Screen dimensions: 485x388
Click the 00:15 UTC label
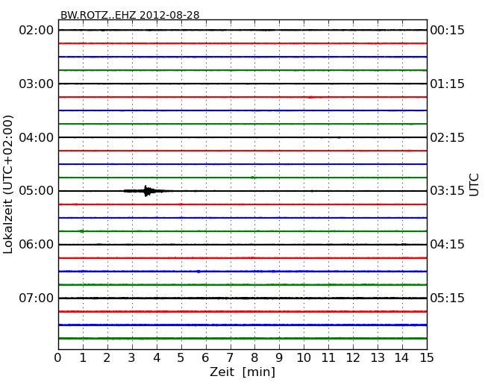point(447,31)
